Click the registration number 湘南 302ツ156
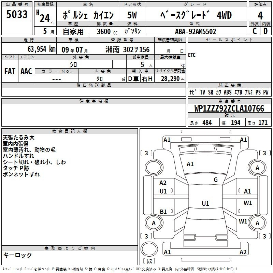The width and height of the screenshot is (273, 273). click(128, 49)
